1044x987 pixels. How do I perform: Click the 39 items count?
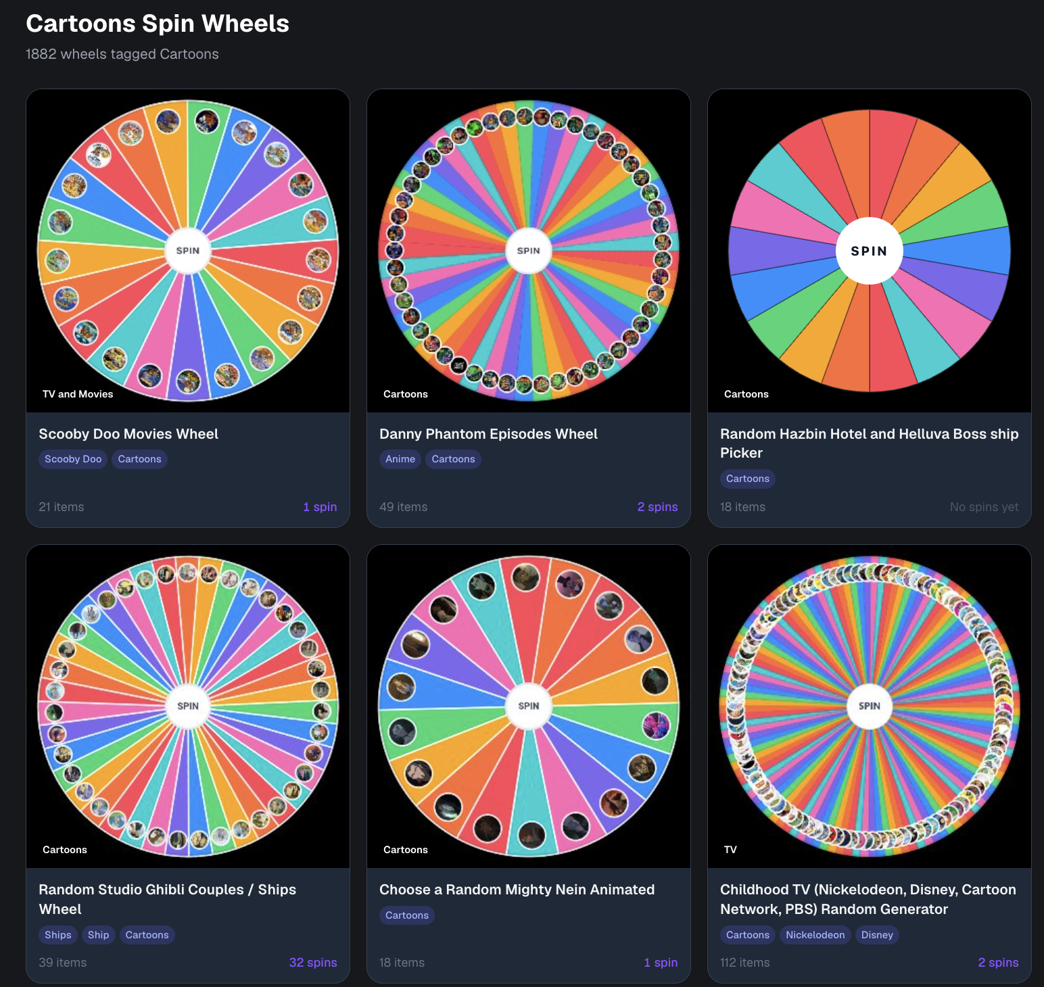(63, 963)
